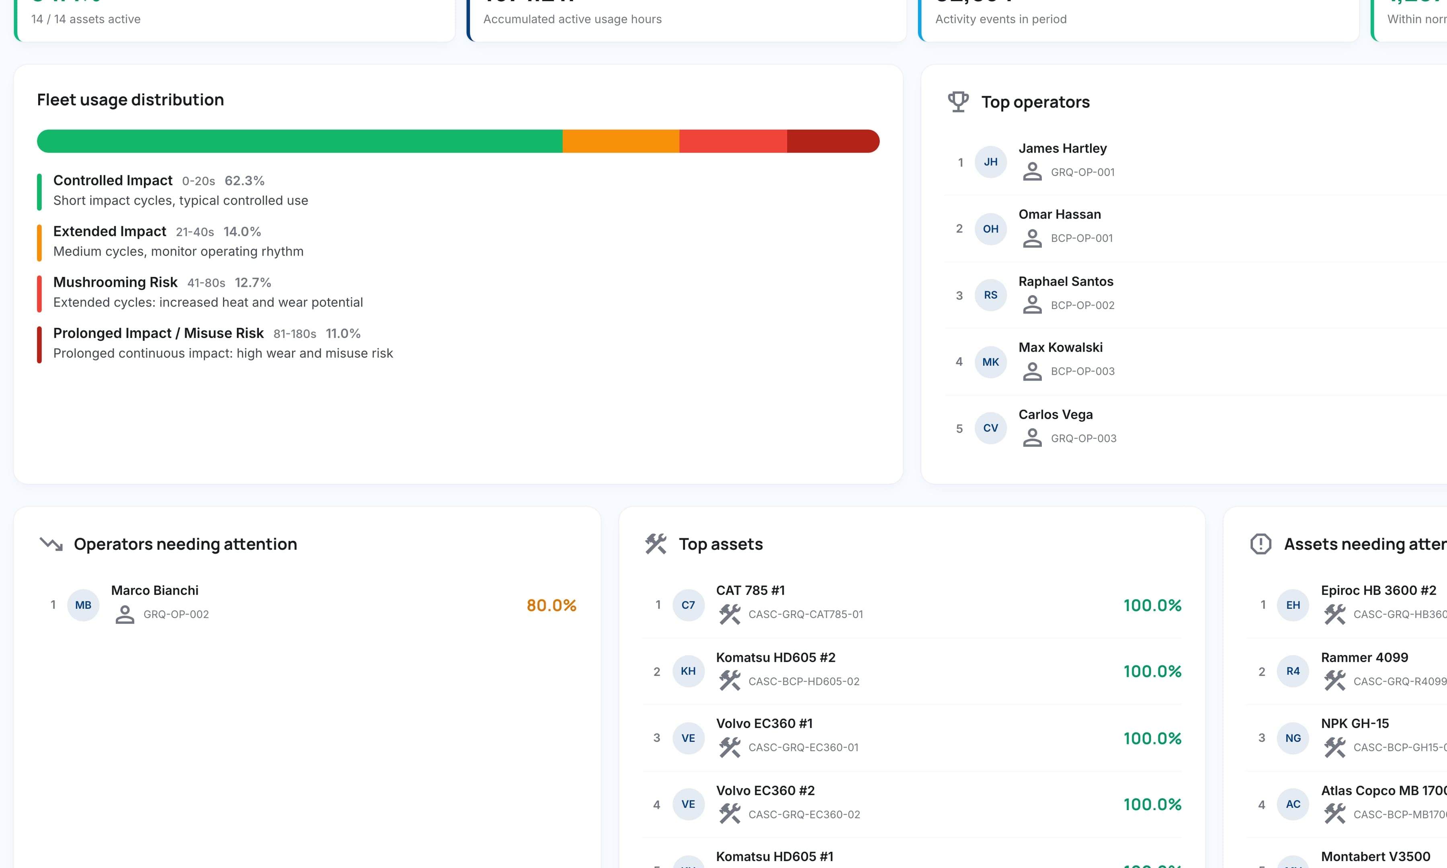Click the R4 avatar for Rammer 4099

(1293, 671)
